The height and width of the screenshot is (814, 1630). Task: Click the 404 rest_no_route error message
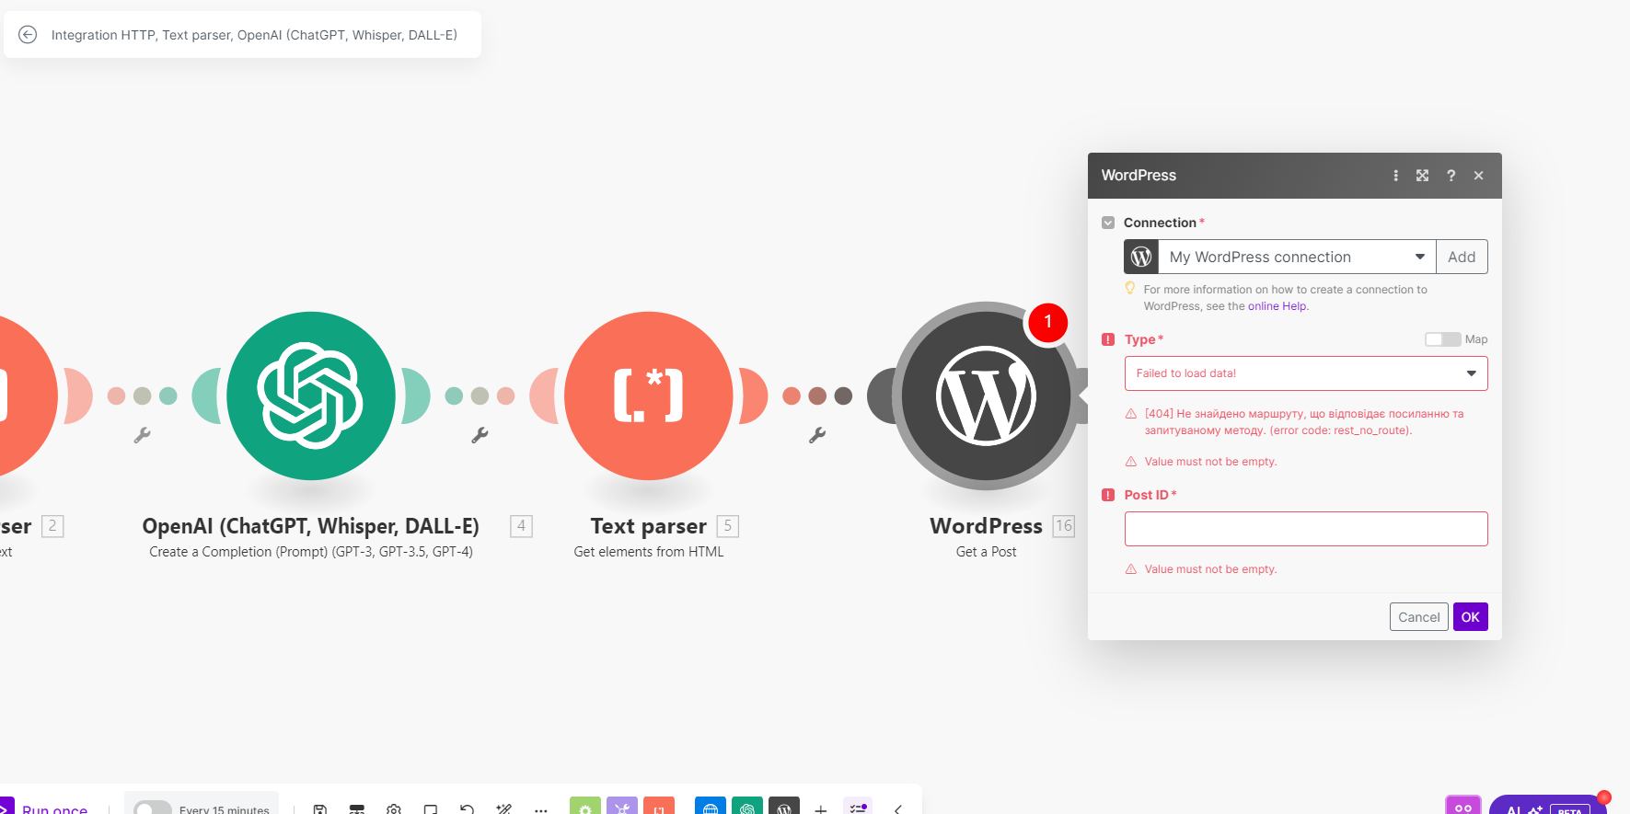tap(1304, 422)
